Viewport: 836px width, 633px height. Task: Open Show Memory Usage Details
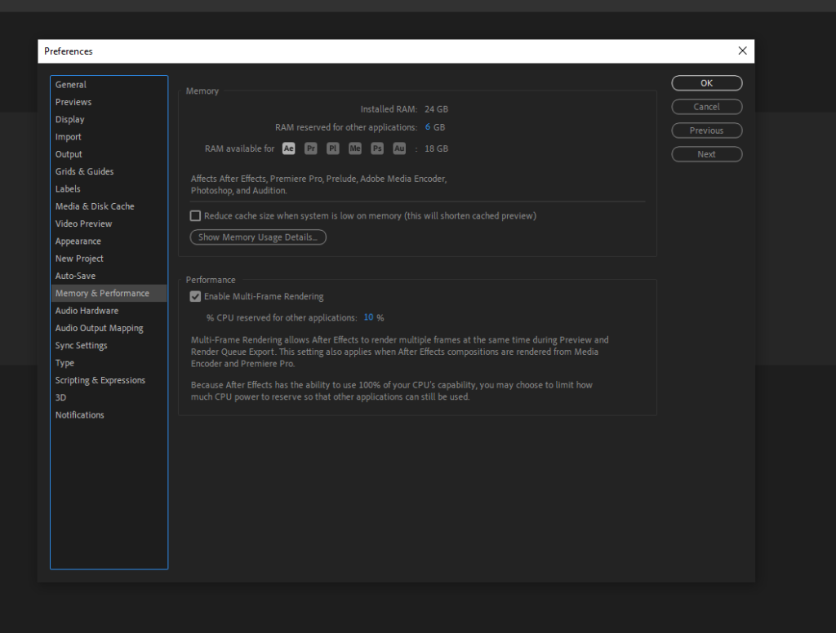click(258, 237)
